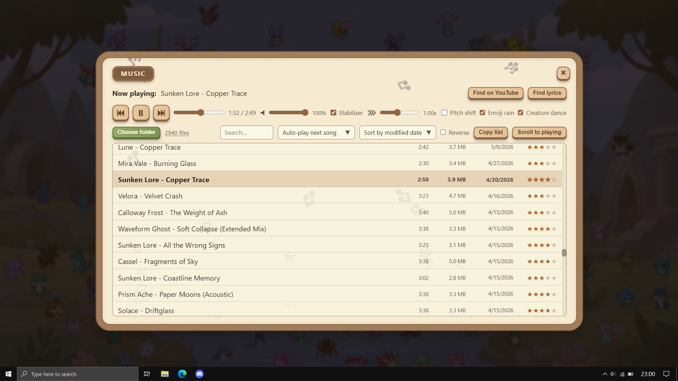
Task: Open the network tray icon
Action: [x=622, y=374]
